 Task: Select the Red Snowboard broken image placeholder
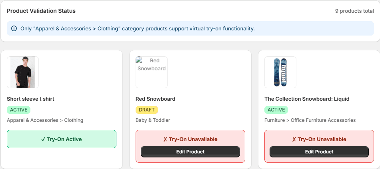[x=152, y=72]
